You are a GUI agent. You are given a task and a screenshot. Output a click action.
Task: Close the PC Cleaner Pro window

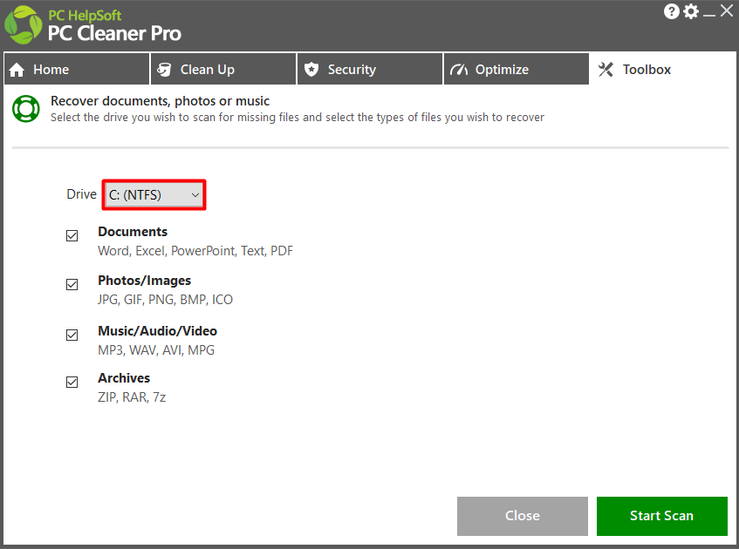[727, 10]
